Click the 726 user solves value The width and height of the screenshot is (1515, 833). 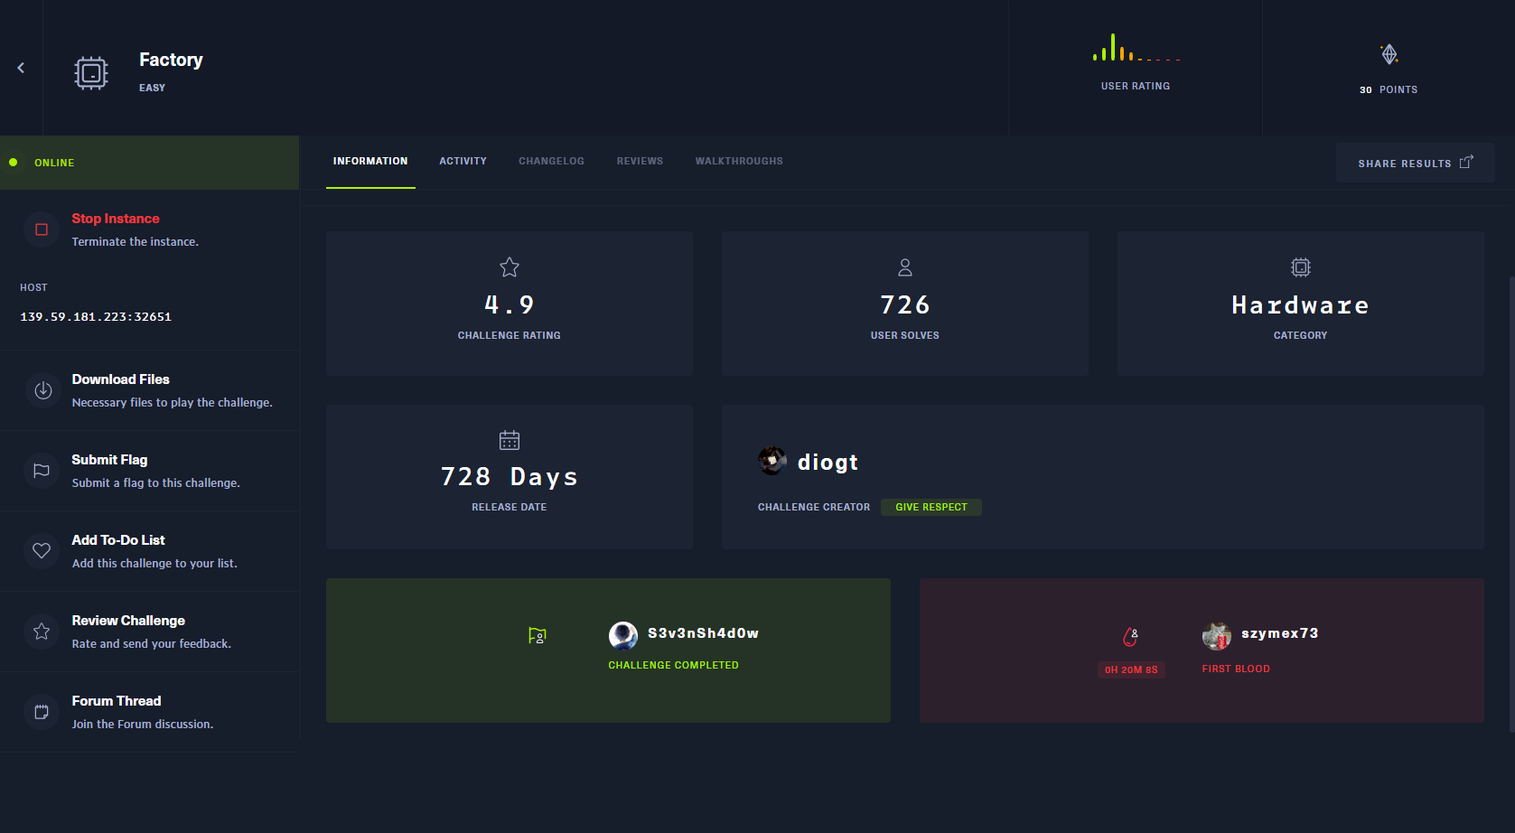(905, 305)
